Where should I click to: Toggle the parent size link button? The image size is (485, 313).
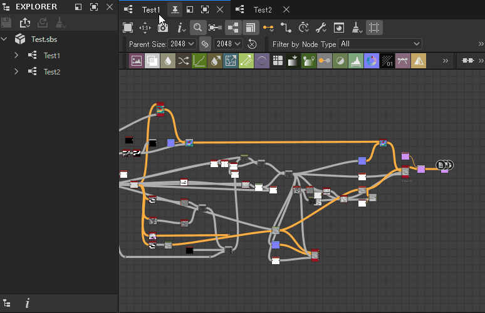[204, 44]
